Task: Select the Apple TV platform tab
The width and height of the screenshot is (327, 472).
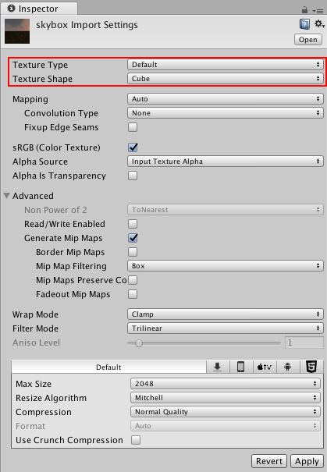Action: (265, 367)
